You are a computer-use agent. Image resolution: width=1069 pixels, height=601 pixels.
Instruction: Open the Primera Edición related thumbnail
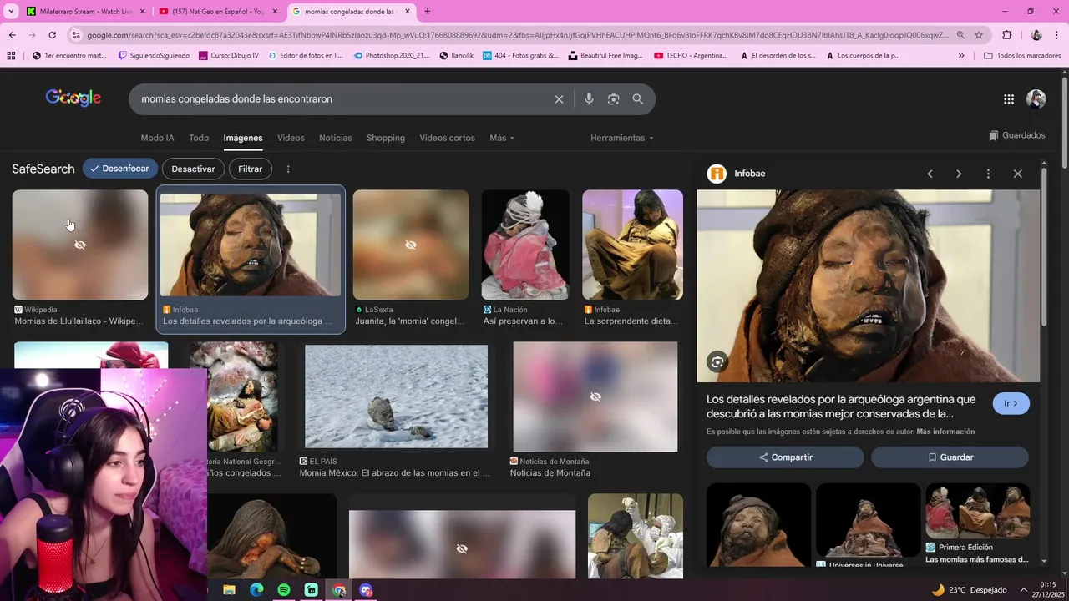[x=977, y=511]
